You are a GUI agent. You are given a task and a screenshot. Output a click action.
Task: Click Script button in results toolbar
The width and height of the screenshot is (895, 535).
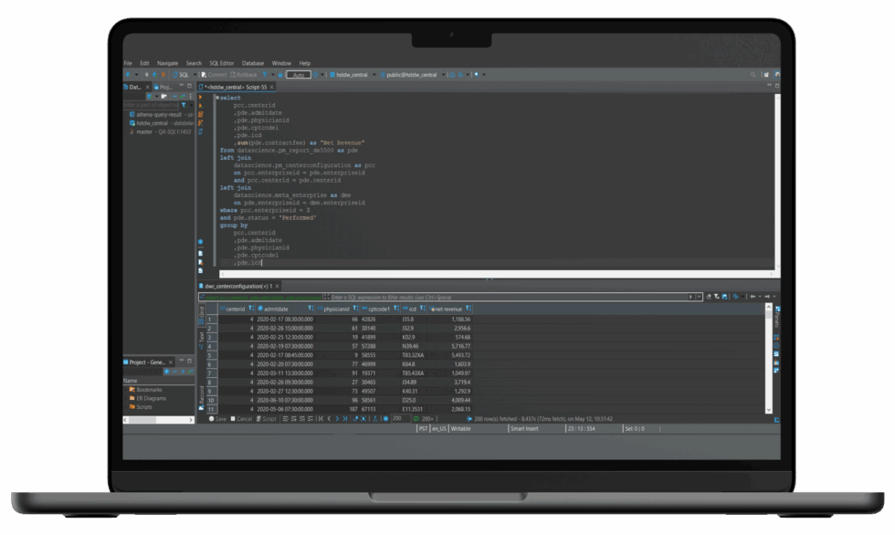coord(266,419)
